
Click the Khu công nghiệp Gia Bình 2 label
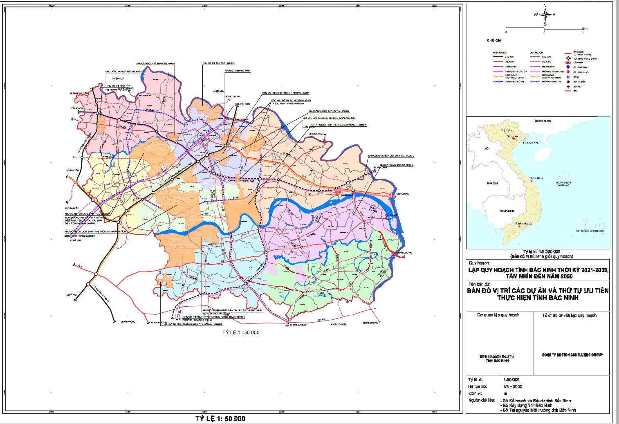pyautogui.click(x=396, y=165)
